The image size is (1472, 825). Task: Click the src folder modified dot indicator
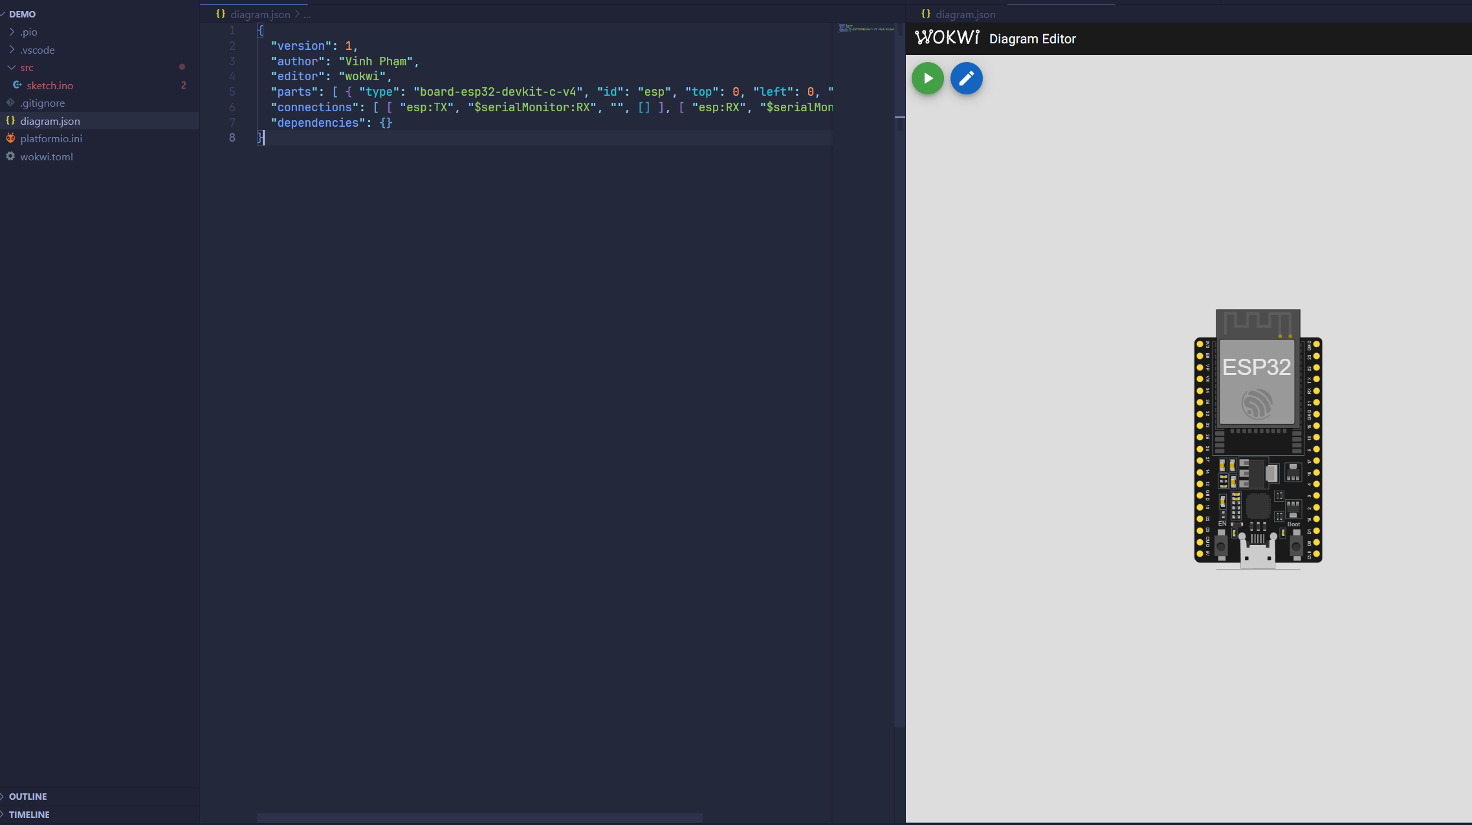(x=182, y=67)
